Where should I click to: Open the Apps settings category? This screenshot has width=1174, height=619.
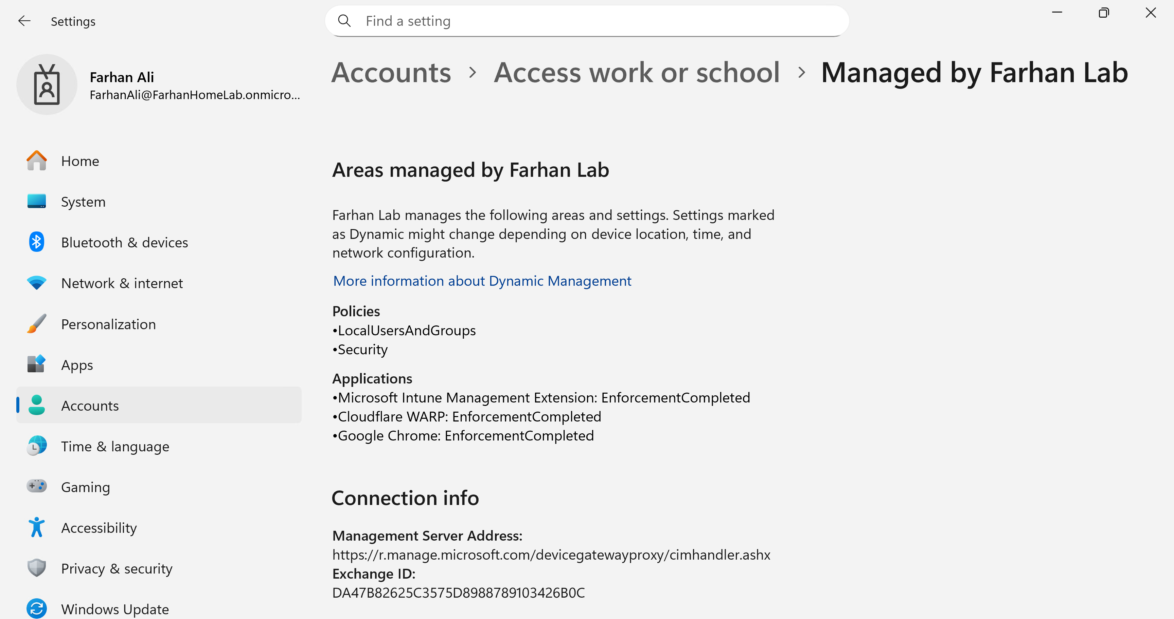click(77, 364)
